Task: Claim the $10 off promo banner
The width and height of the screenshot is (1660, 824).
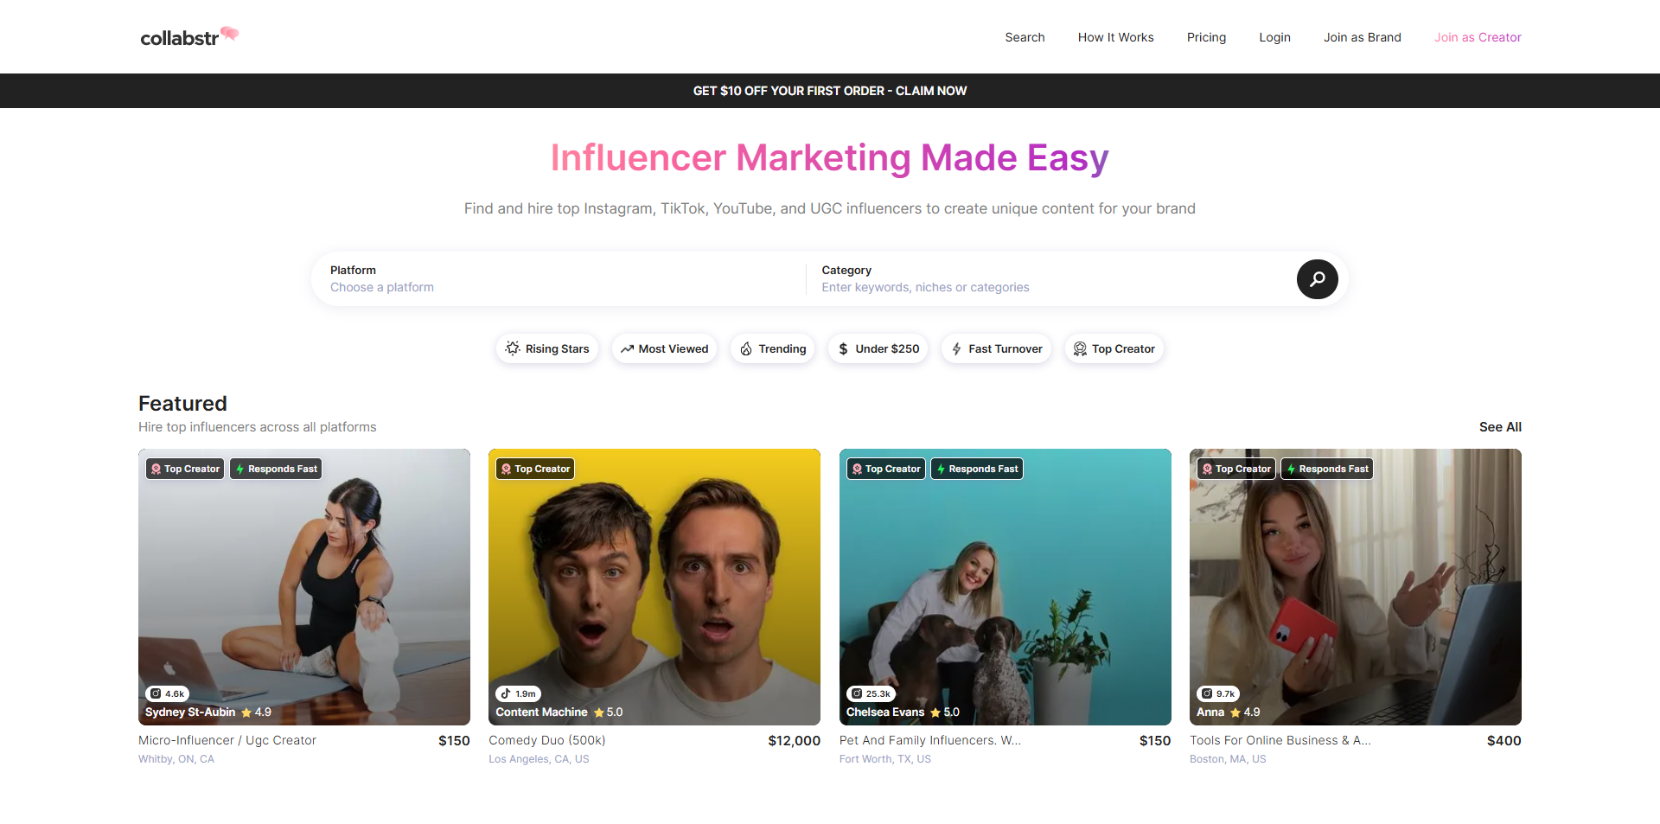Action: 830,91
